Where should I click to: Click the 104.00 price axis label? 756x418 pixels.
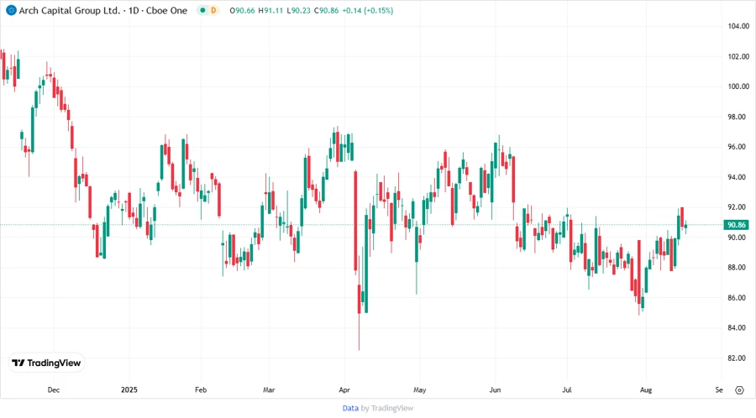pos(738,26)
